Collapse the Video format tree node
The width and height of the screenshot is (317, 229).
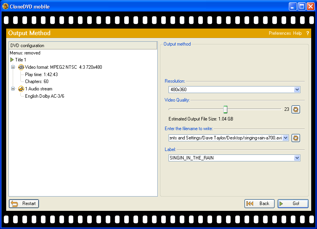point(13,67)
